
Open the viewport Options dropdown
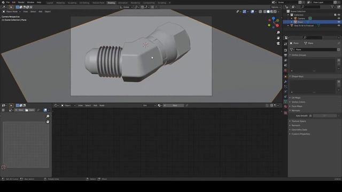(x=276, y=7)
